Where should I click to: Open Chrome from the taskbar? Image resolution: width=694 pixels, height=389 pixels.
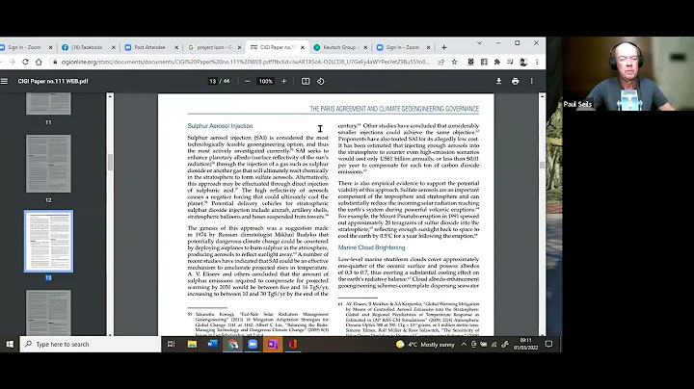[x=233, y=344]
